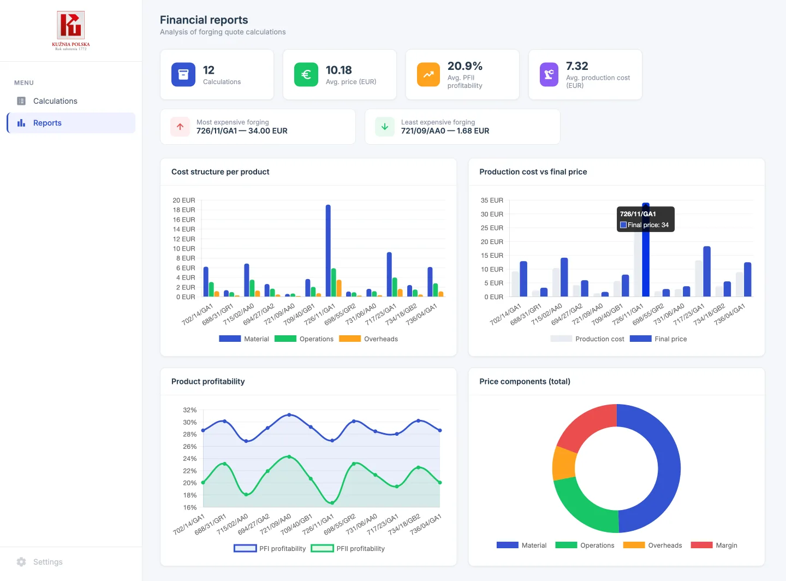Click the orange Overheads donut segment
The image size is (786, 581).
(564, 464)
